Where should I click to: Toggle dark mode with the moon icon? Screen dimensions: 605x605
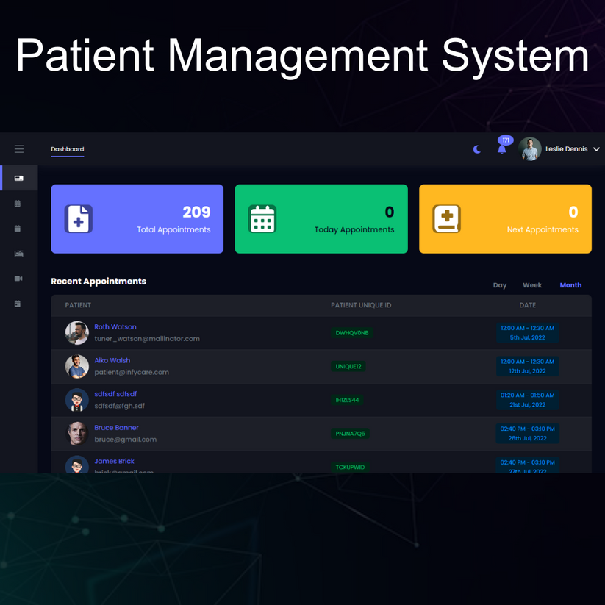[x=477, y=149]
